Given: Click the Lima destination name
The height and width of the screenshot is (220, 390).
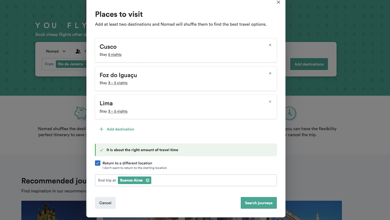Looking at the screenshot, I should point(106,103).
